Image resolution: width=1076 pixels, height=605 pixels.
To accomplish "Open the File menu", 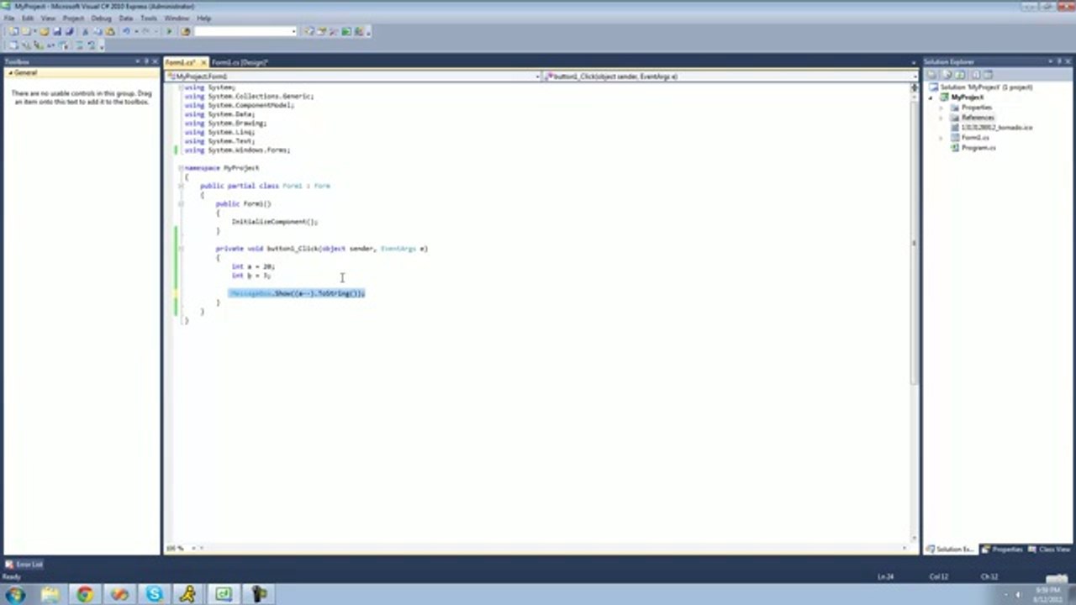I will (8, 18).
